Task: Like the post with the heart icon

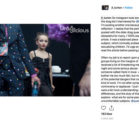Action: pyautogui.click(x=103, y=108)
